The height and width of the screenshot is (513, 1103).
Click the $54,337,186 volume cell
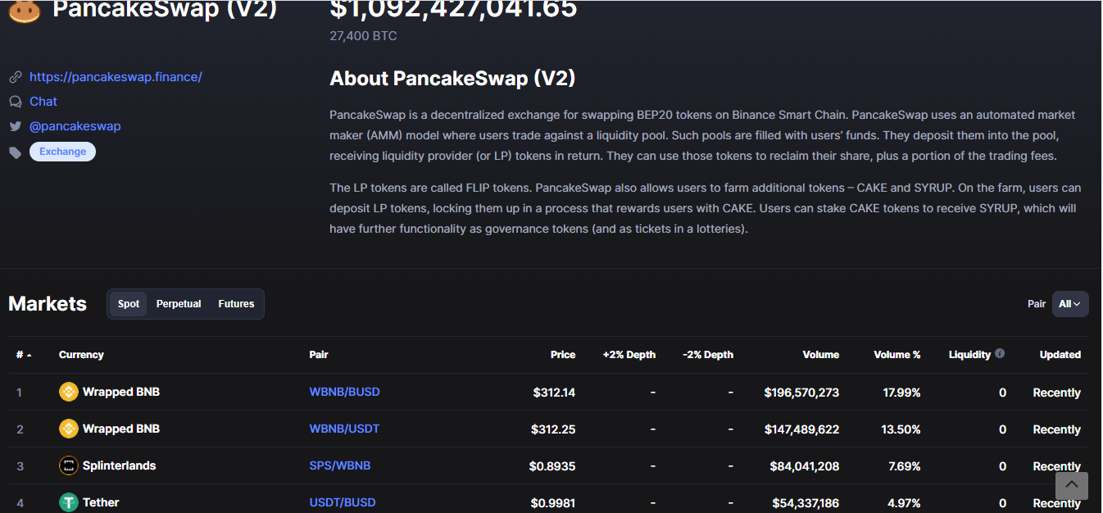point(806,503)
